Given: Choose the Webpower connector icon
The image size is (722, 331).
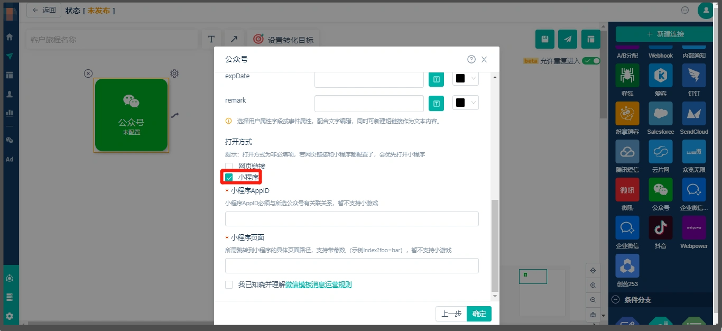Looking at the screenshot, I should point(694,228).
